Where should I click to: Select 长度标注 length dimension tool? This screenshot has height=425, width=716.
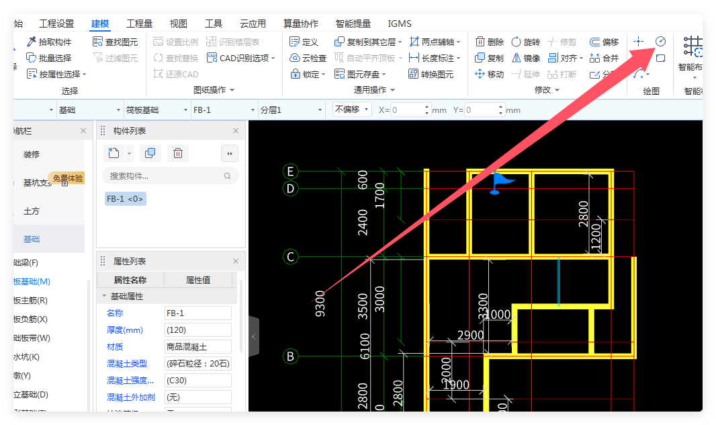pyautogui.click(x=435, y=58)
